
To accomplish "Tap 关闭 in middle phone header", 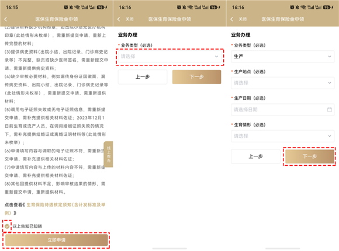I will click(x=130, y=19).
